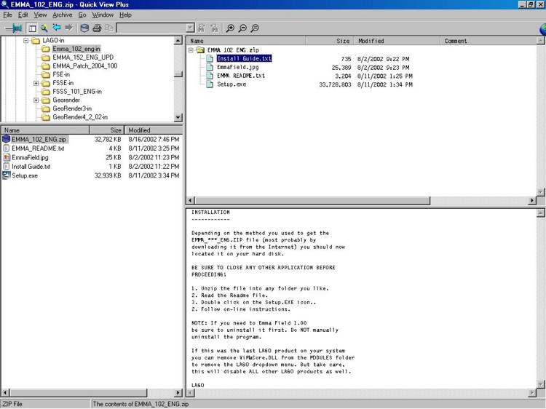Image resolution: width=546 pixels, height=409 pixels.
Task: Sort left file list by Size column
Action: coord(106,130)
